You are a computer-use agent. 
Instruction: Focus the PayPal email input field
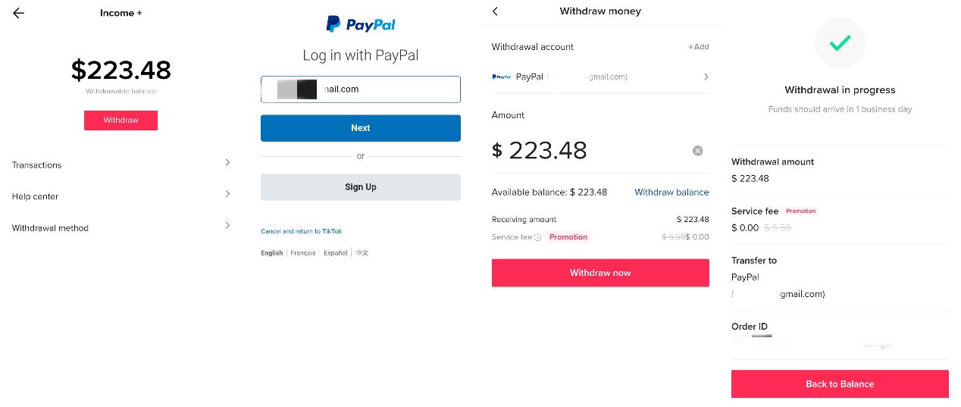click(361, 89)
